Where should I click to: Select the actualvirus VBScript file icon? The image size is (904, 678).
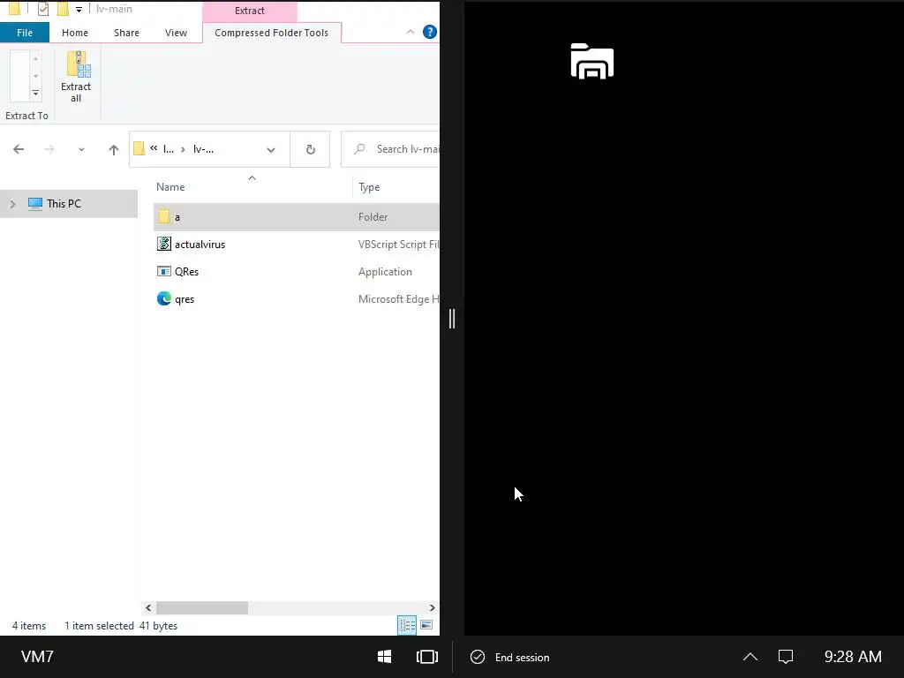[163, 244]
